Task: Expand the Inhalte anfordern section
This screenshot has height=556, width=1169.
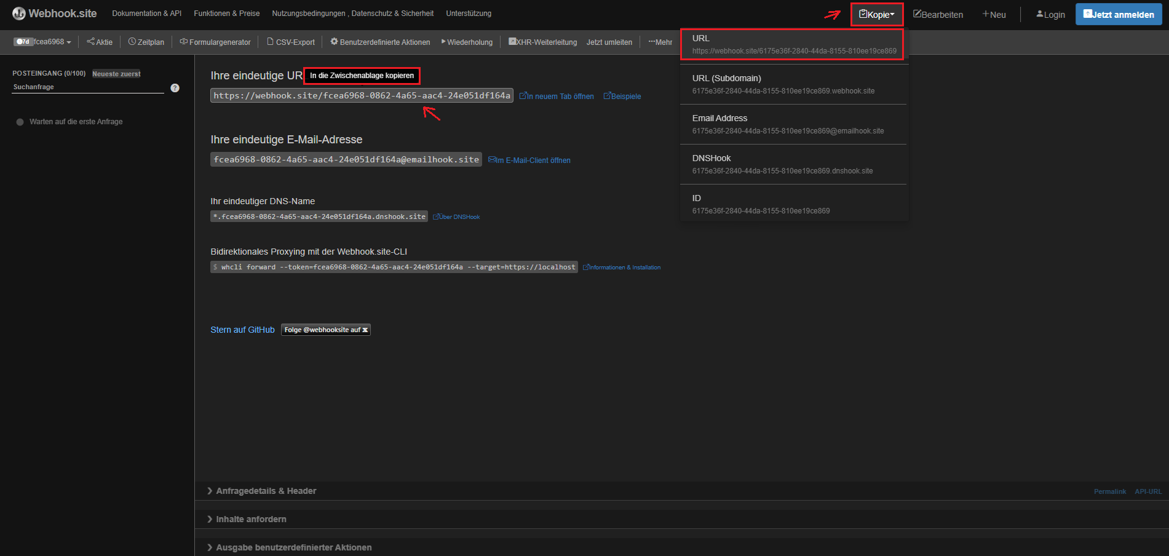Action: click(x=251, y=519)
